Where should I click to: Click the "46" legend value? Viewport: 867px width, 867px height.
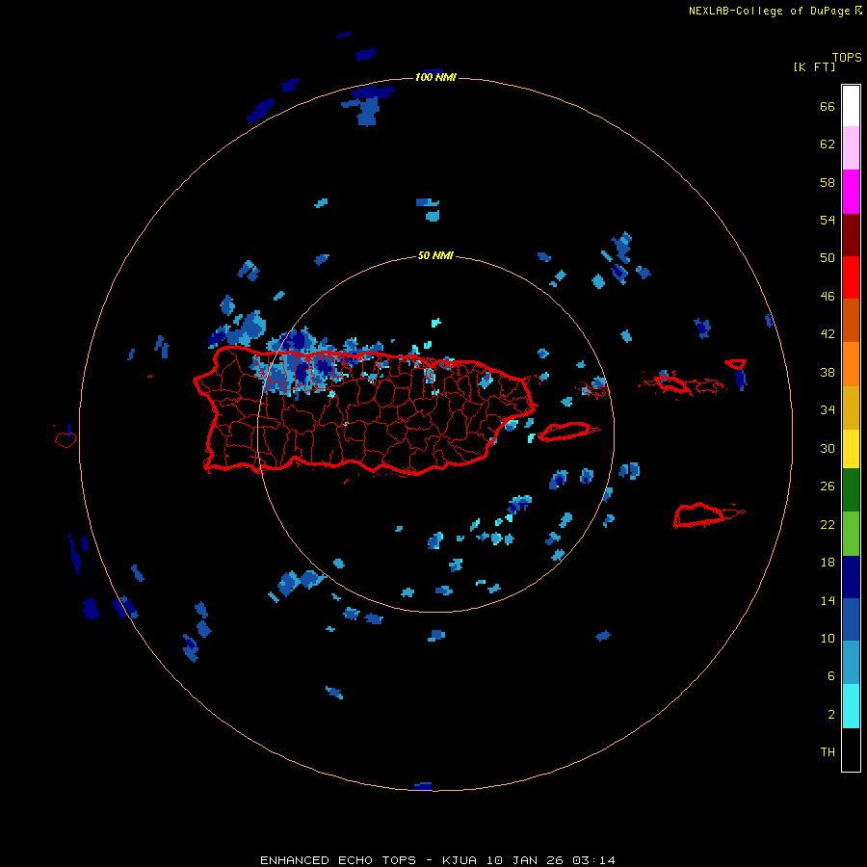828,296
